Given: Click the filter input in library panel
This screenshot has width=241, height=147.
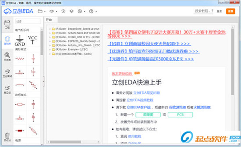Looking at the screenshot, I should (x=28, y=22).
